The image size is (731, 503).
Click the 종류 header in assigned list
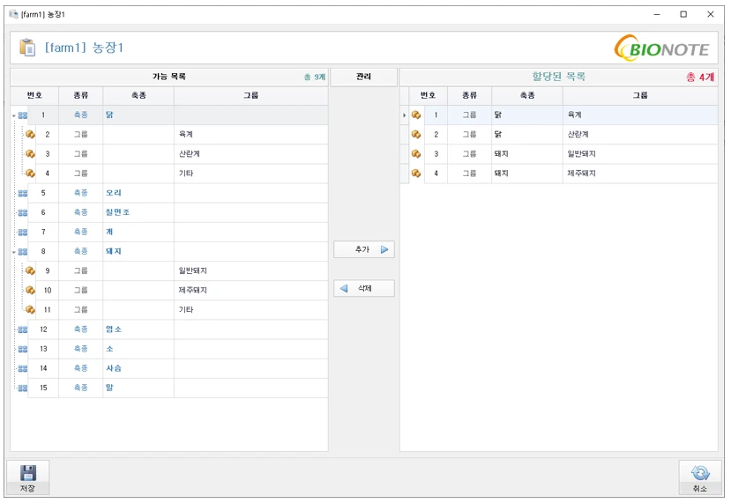(469, 95)
